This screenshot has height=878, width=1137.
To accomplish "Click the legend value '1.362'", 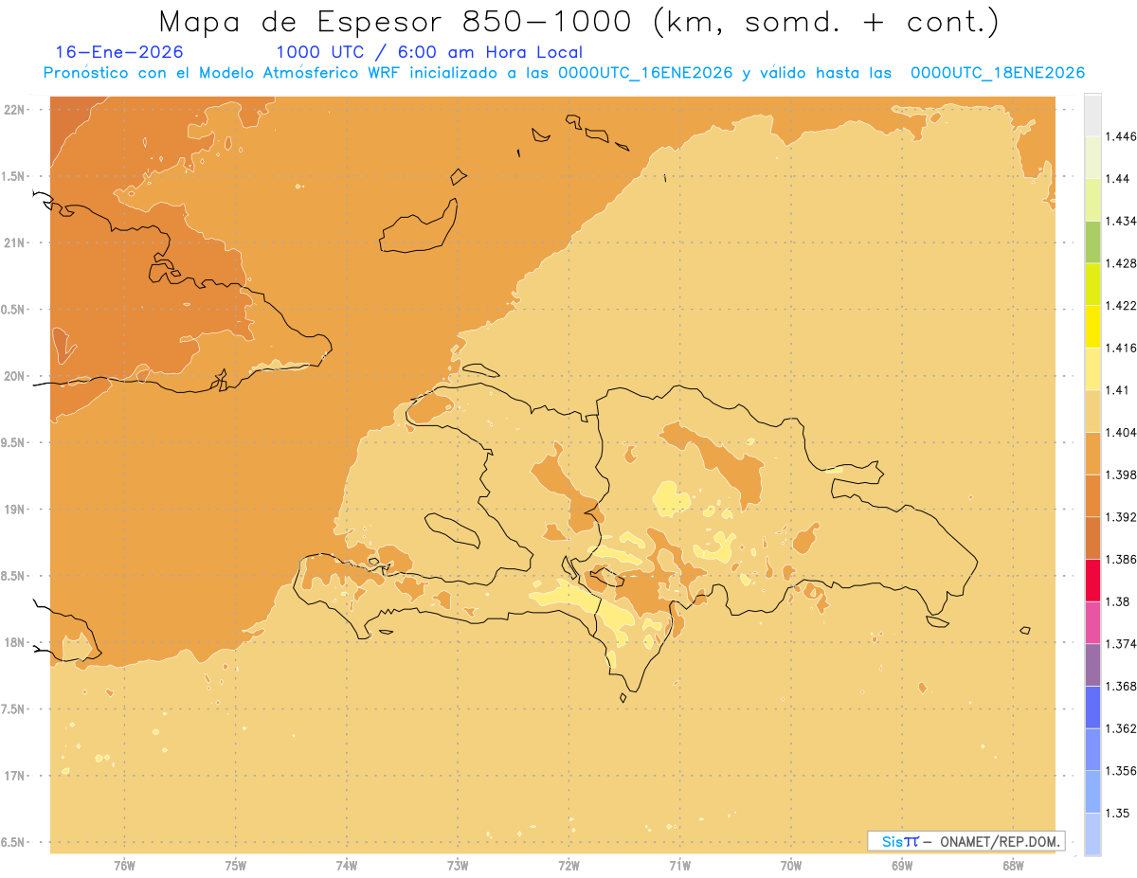I will pyautogui.click(x=1121, y=728).
